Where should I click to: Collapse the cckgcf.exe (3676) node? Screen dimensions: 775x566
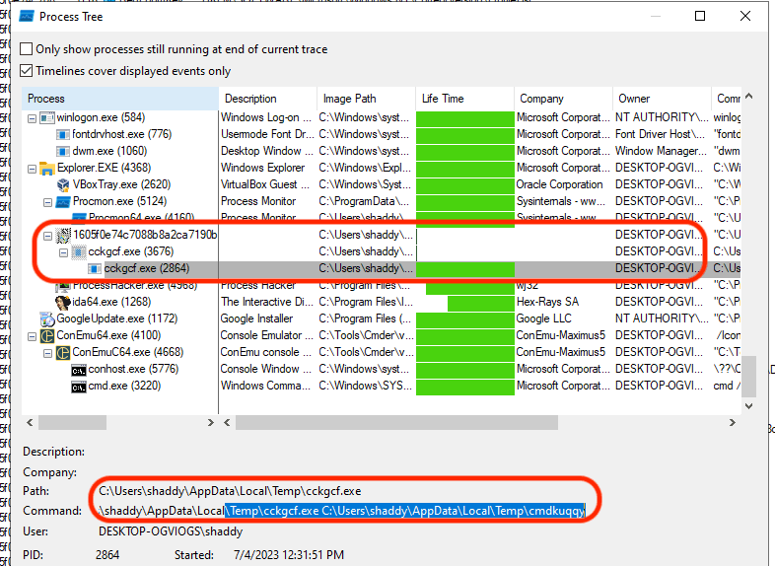(x=63, y=253)
